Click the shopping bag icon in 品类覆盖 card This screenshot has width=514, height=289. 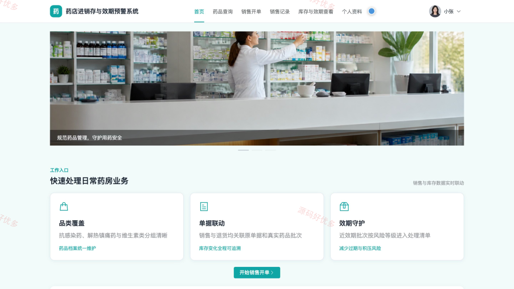click(x=64, y=206)
